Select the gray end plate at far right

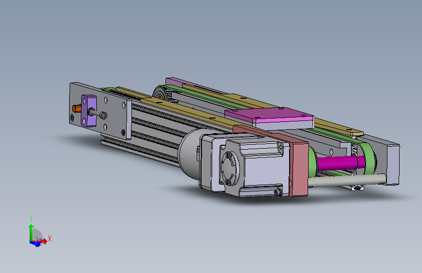point(393,165)
